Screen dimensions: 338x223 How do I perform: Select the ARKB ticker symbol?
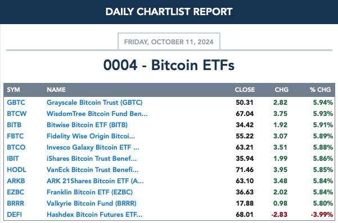tap(16, 180)
